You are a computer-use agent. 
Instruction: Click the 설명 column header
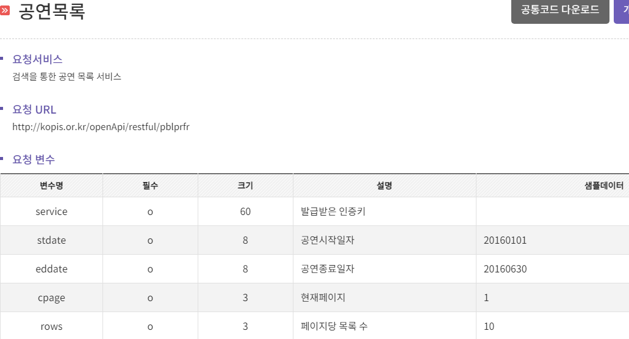pyautogui.click(x=384, y=186)
